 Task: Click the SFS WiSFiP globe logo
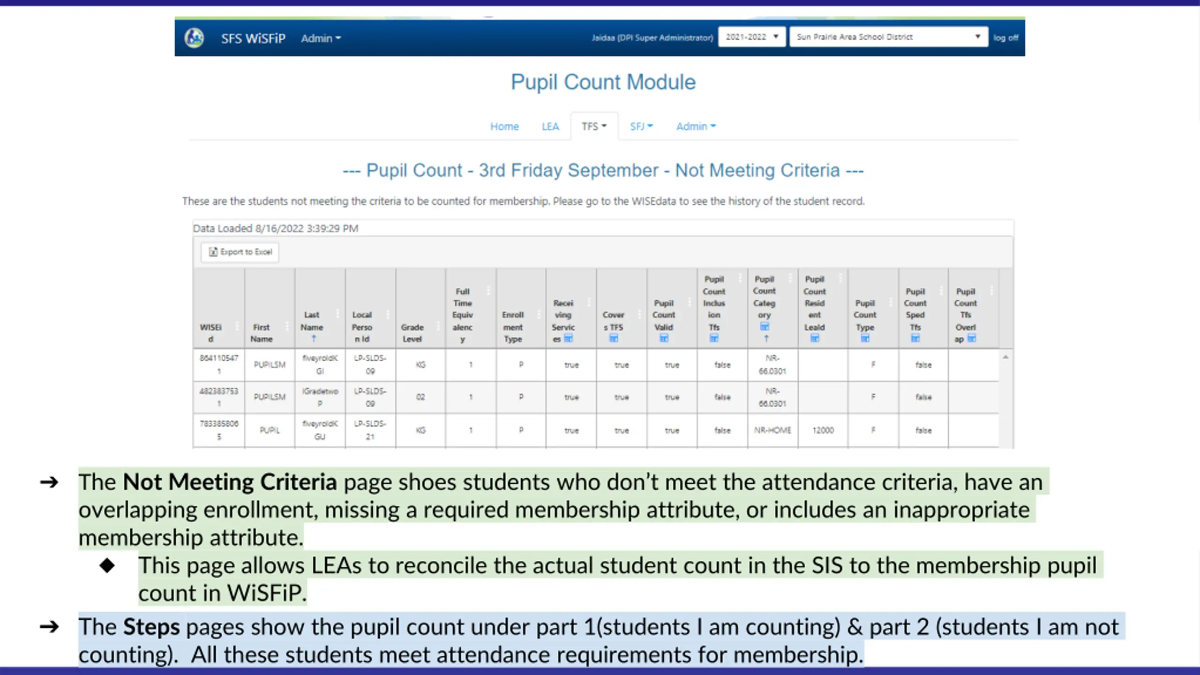click(194, 37)
